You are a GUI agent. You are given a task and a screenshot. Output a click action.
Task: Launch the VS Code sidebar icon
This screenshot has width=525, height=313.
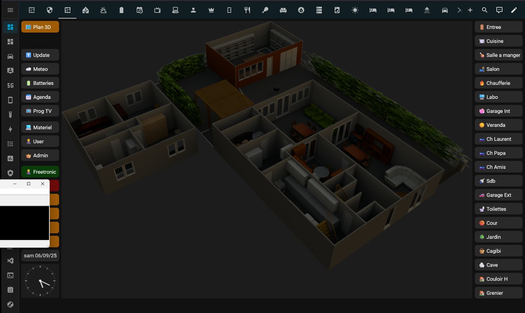(x=10, y=261)
